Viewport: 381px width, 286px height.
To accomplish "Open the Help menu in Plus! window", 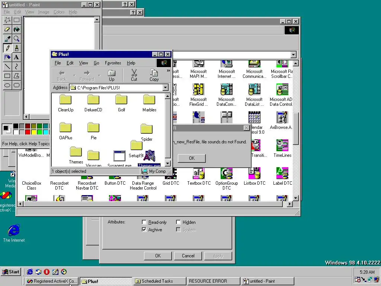I will pos(131,63).
